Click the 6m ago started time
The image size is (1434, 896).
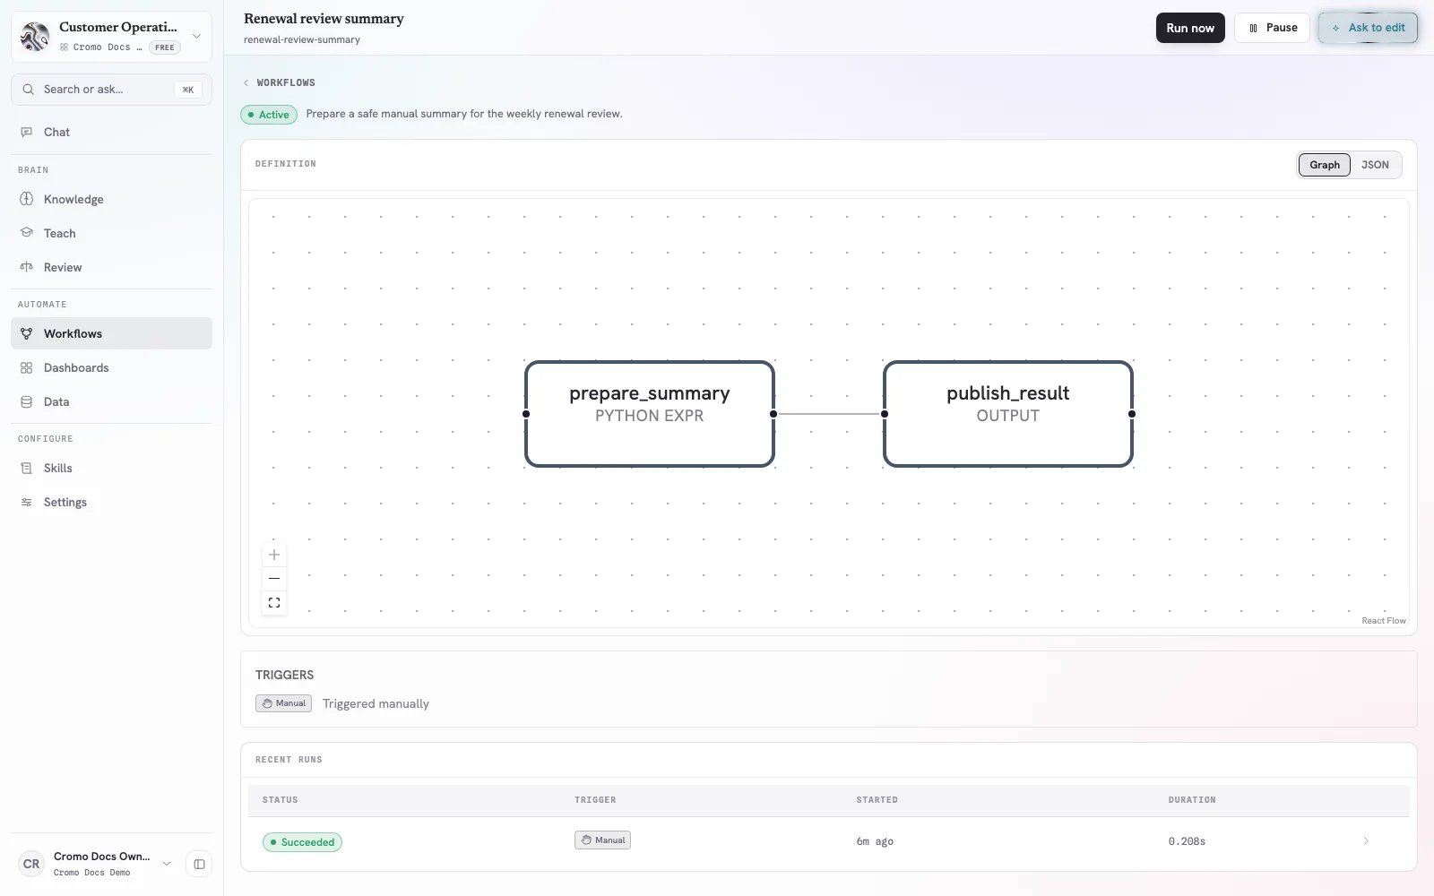coord(875,841)
